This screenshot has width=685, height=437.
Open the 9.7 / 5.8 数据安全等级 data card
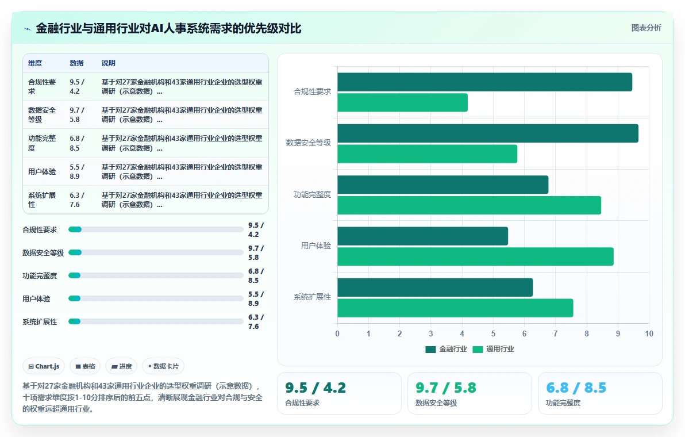point(470,393)
